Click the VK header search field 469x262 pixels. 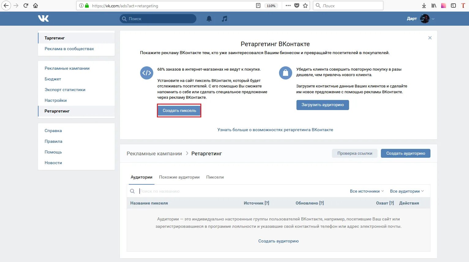point(158,19)
